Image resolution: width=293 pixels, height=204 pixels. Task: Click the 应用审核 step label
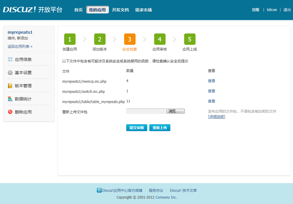point(160,49)
